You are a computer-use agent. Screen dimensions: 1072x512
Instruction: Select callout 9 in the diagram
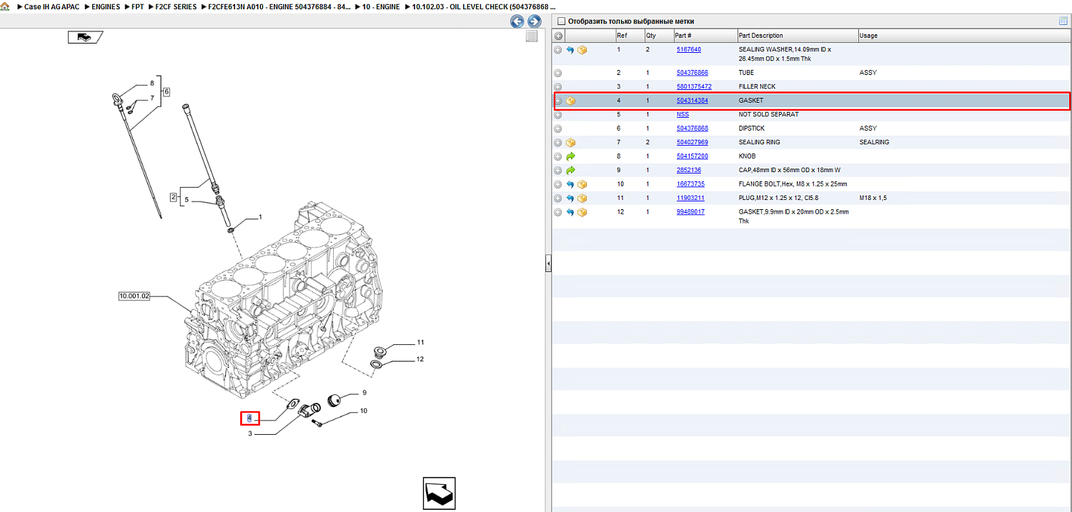coord(364,393)
